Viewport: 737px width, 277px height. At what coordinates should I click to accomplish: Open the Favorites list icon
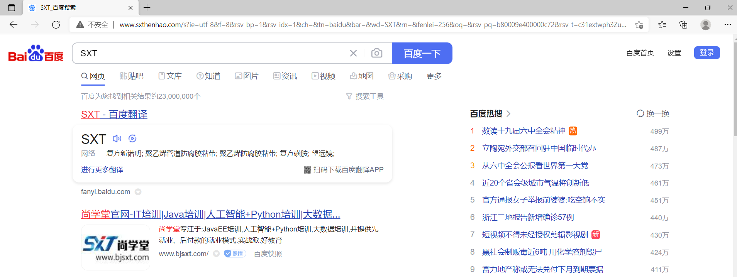[x=662, y=25]
